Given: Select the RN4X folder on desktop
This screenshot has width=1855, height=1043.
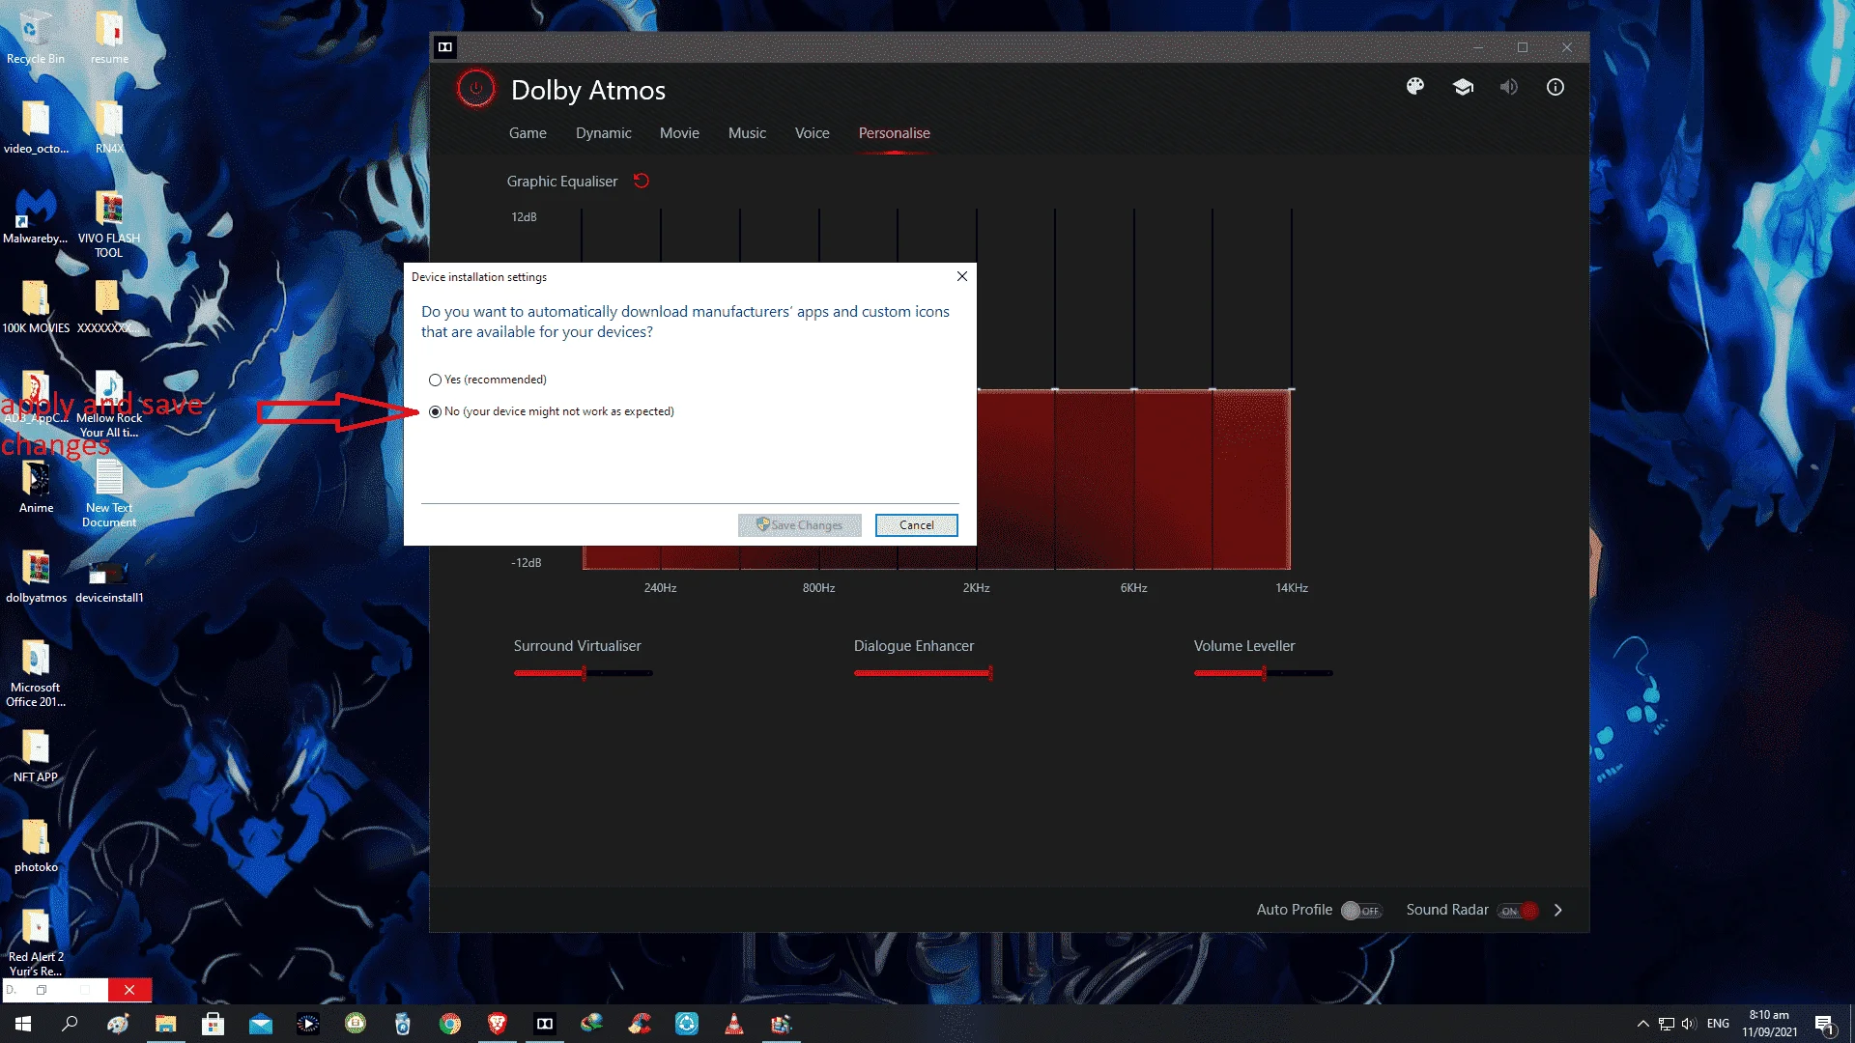Looking at the screenshot, I should point(109,127).
